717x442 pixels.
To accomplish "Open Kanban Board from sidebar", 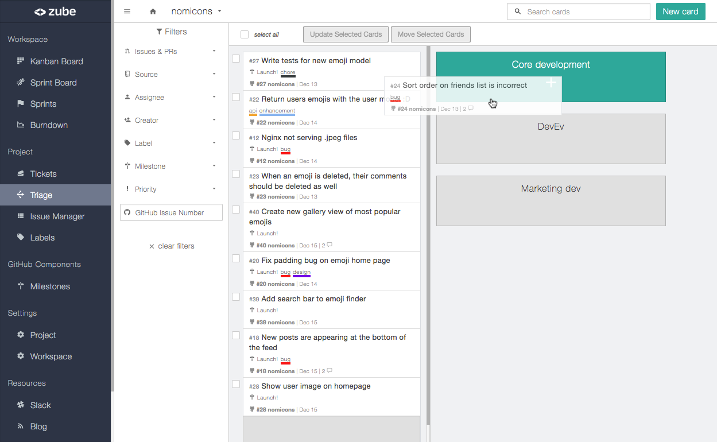I will (56, 61).
